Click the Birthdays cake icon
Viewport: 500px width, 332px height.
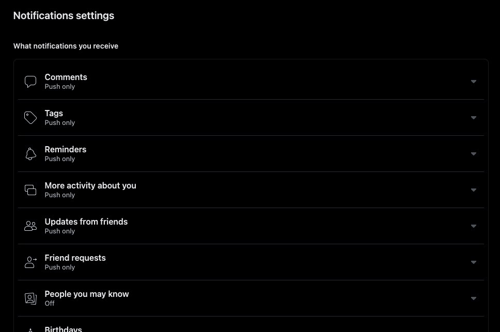coord(30,329)
